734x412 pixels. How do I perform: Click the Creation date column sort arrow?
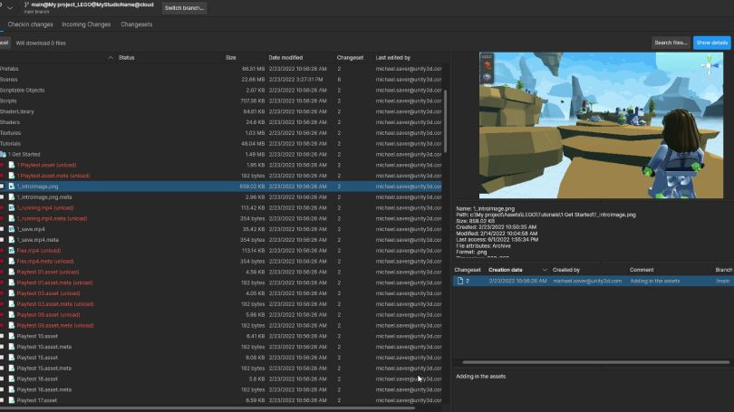544,270
